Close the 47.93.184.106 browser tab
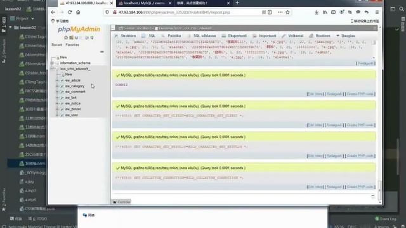This screenshot has width=406, height=228. (x=112, y=3)
